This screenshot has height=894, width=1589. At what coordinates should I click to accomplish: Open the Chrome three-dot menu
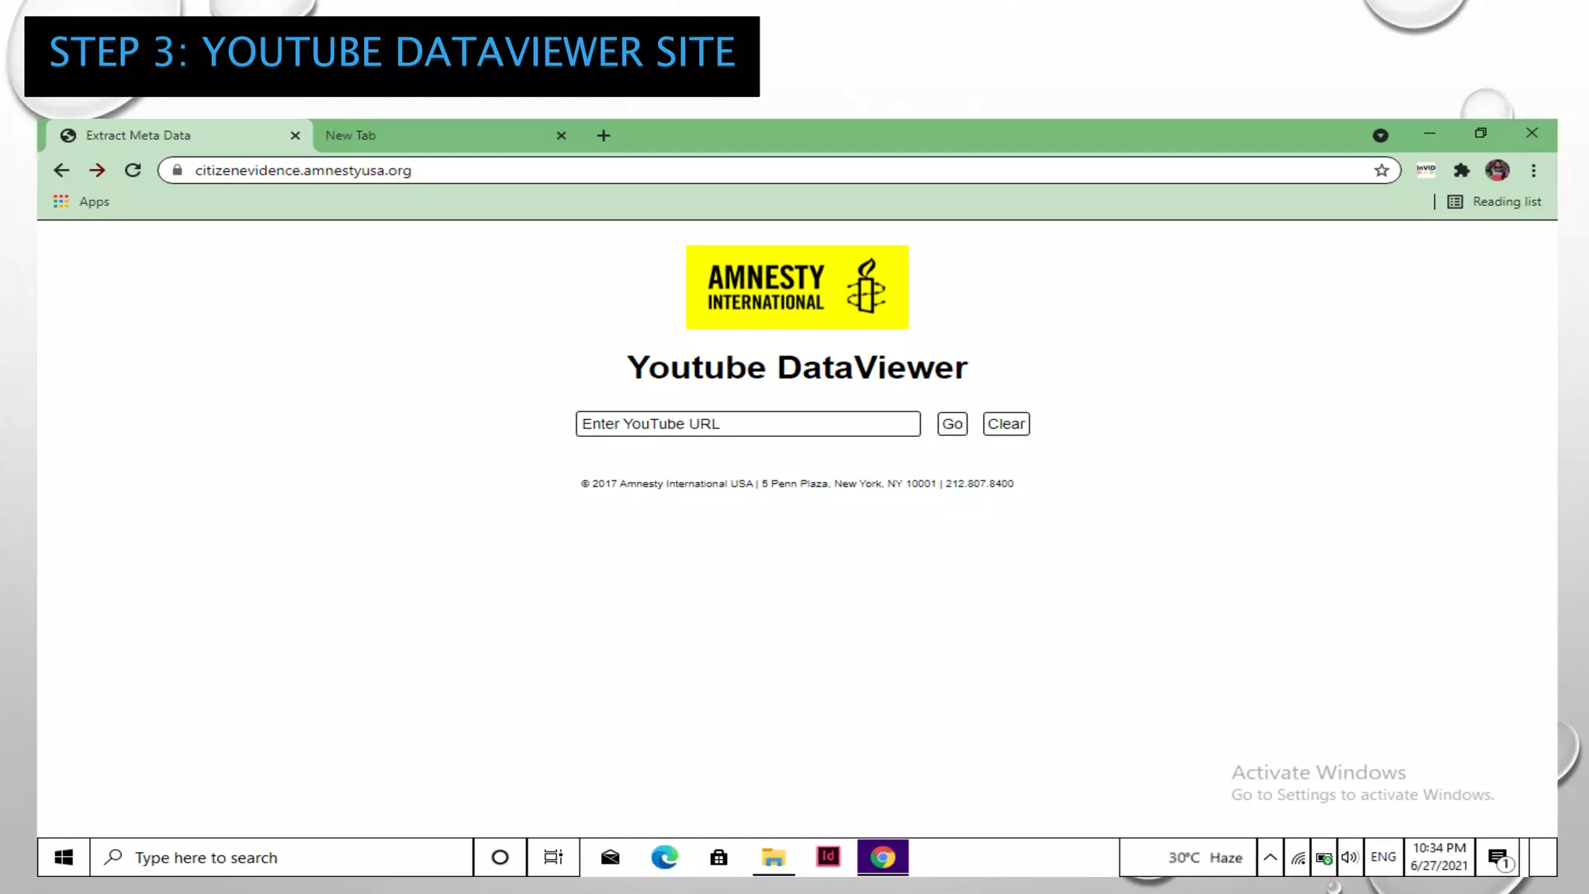click(1533, 171)
